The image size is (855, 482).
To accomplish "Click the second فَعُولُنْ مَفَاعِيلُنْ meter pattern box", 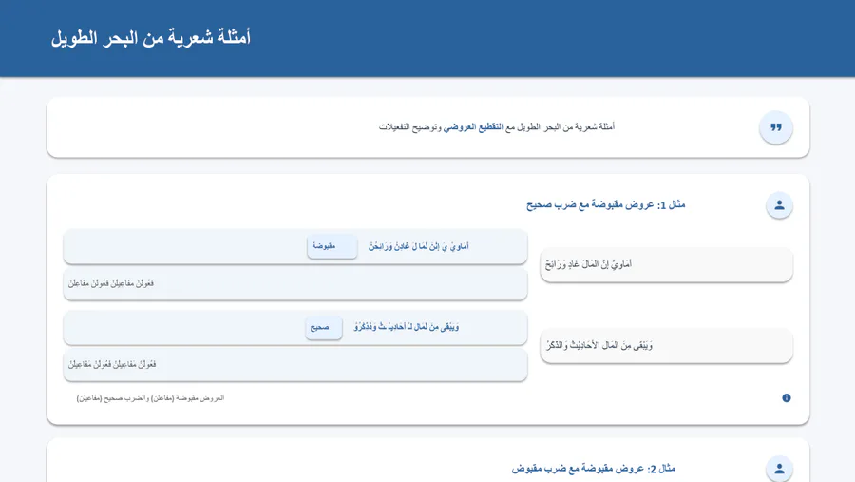I will click(x=294, y=364).
